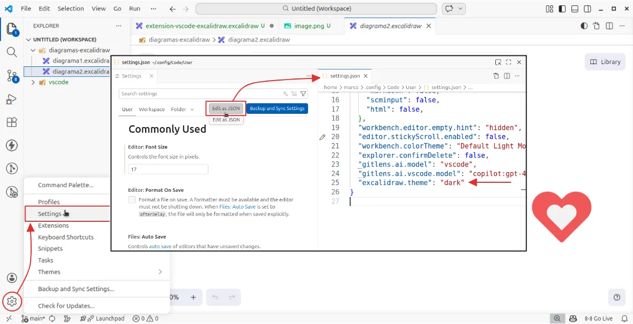The width and height of the screenshot is (633, 324).
Task: Click the zoom in plus button
Action: tap(193, 297)
